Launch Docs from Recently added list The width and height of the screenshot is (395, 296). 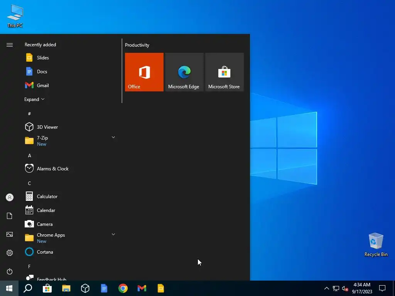click(x=71, y=71)
